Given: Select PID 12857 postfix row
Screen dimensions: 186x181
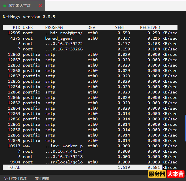Looking at the screenshot, I should point(90,76).
